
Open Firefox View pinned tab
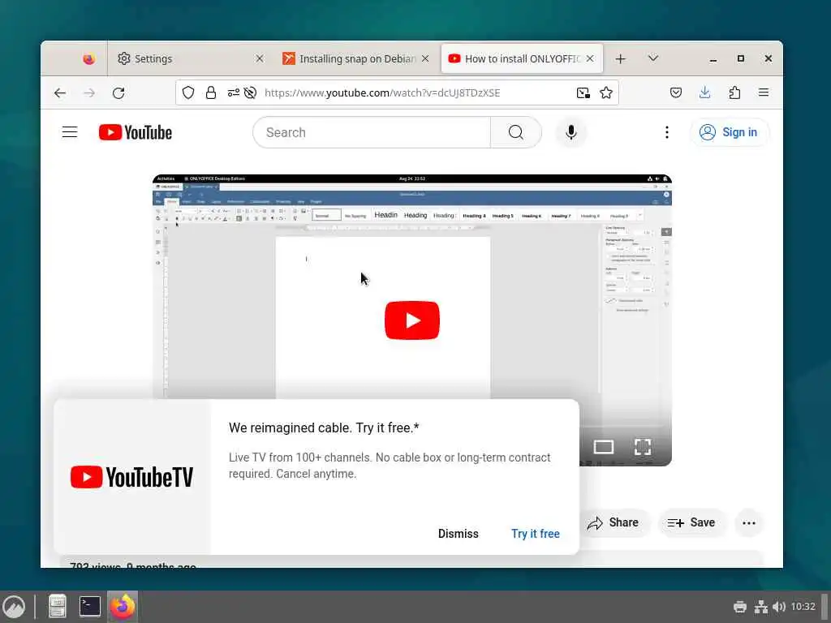point(88,58)
